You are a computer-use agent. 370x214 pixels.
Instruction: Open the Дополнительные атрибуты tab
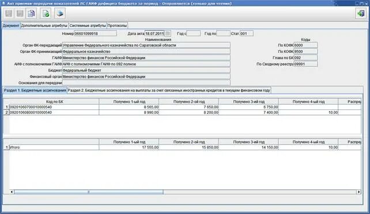point(44,25)
